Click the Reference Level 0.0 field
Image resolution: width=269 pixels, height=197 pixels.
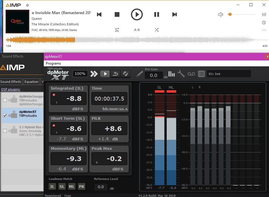click(x=101, y=187)
